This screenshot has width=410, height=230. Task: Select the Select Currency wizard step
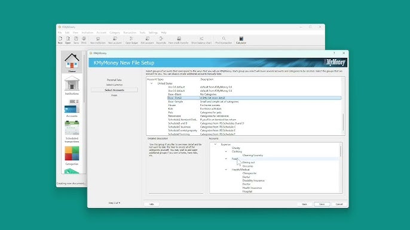[x=114, y=85]
